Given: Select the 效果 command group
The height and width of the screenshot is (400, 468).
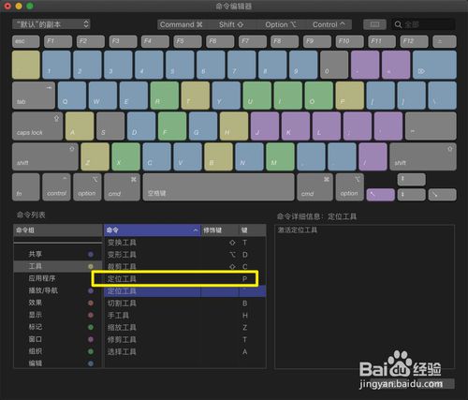Looking at the screenshot, I should 58,303.
